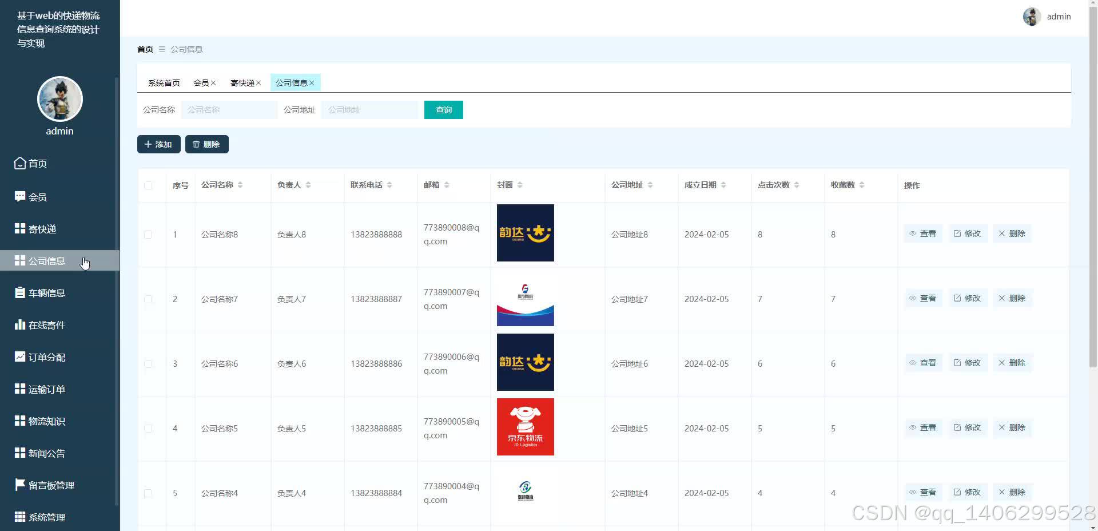Open the cover image in row 公司名称7
The image size is (1098, 531).
coord(526,298)
